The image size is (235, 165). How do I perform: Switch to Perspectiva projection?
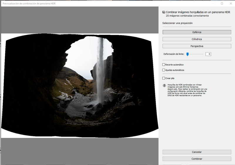pyautogui.click(x=197, y=46)
